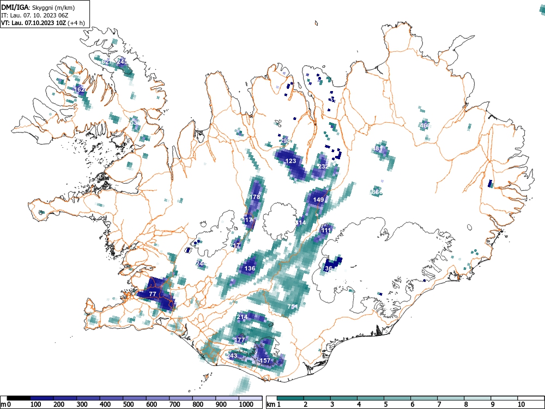Click the meter legend swatch between 100 and 200
Screen dimensions: 545x409
coord(42,398)
